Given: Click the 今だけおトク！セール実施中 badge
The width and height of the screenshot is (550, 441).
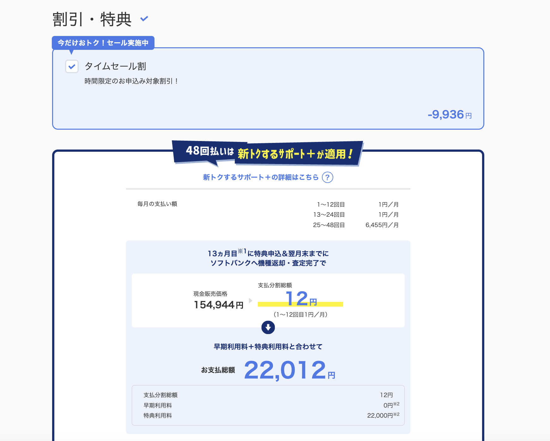Looking at the screenshot, I should (x=103, y=43).
